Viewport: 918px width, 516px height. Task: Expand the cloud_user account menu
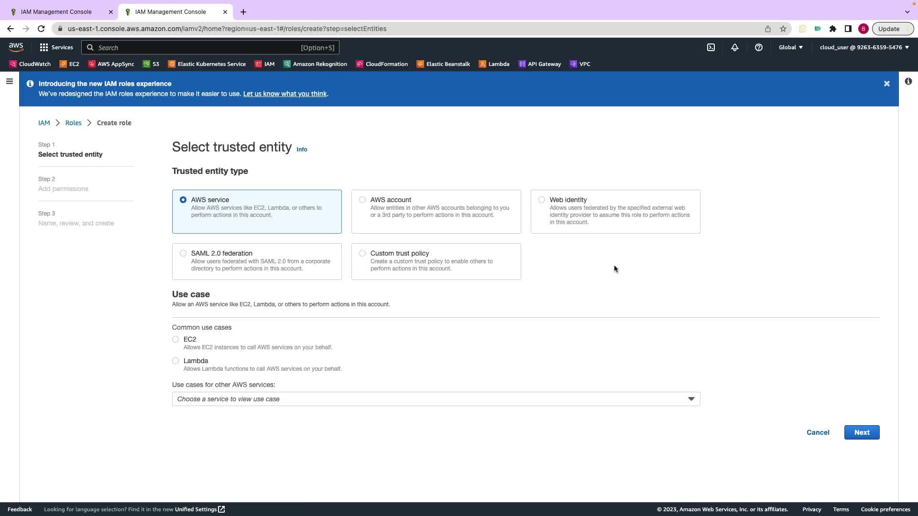[864, 47]
